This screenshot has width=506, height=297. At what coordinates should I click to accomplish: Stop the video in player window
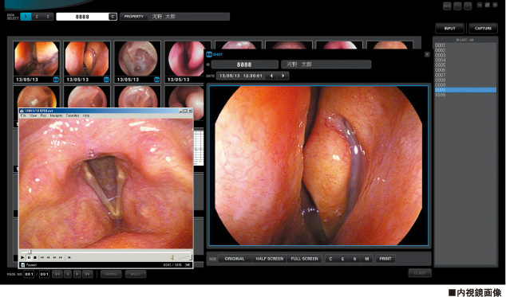pos(35,257)
